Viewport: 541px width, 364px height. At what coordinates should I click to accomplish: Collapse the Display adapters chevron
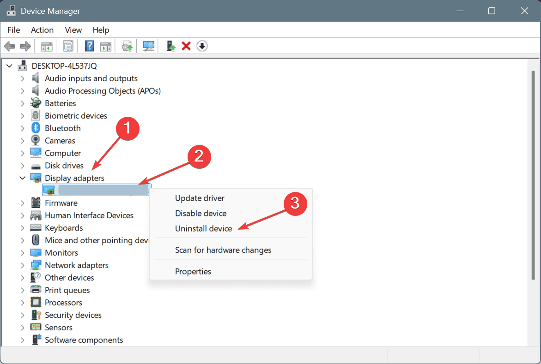23,178
